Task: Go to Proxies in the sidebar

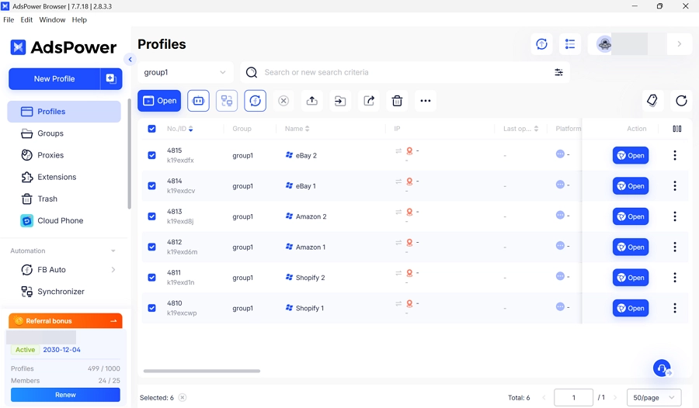Action: (50, 155)
